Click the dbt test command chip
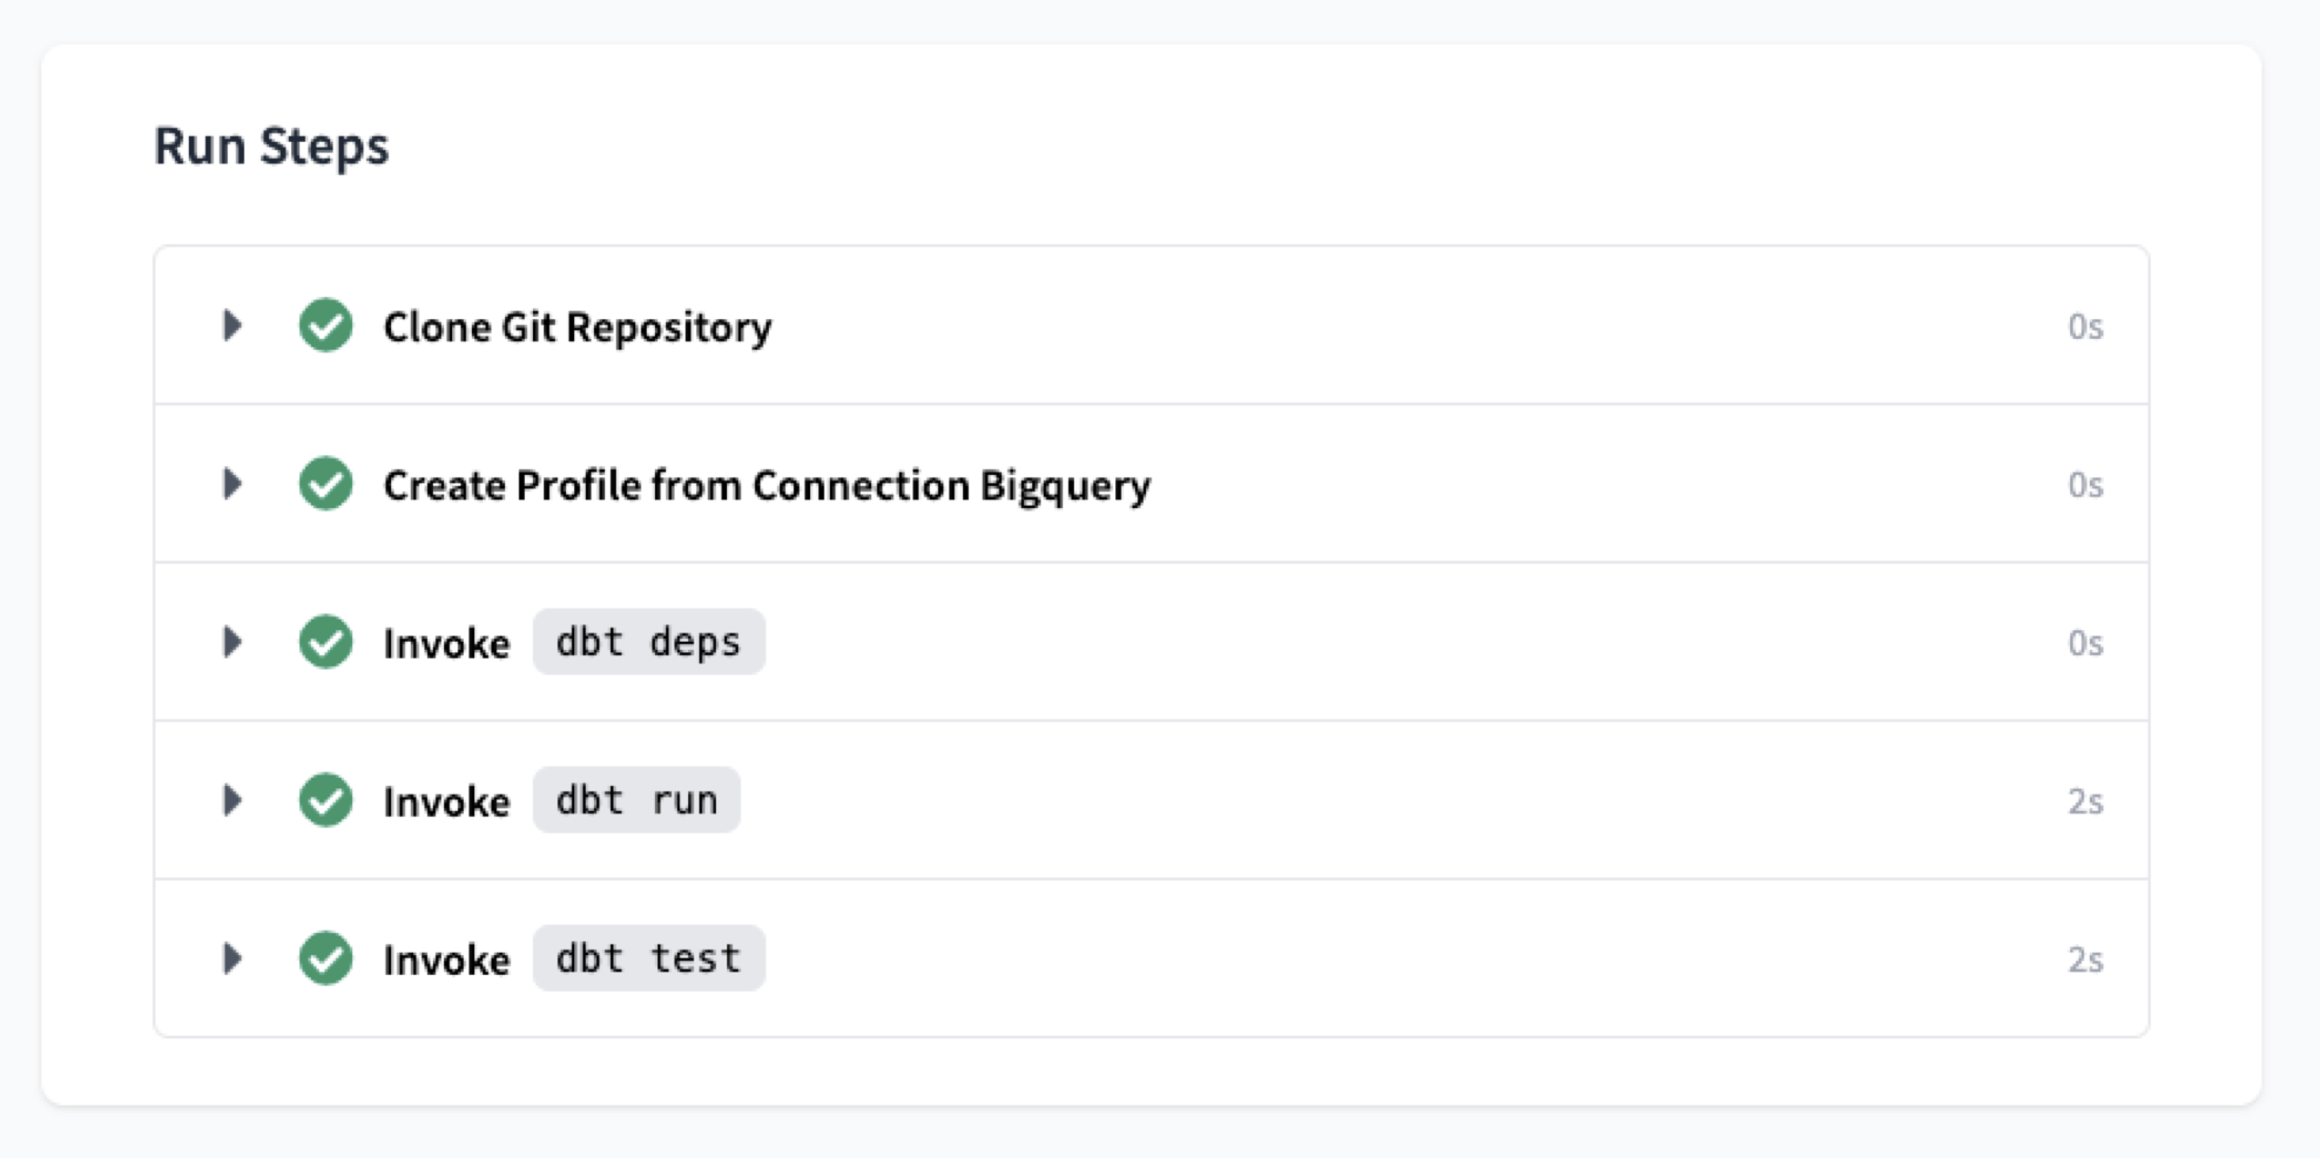This screenshot has height=1158, width=2320. point(648,959)
